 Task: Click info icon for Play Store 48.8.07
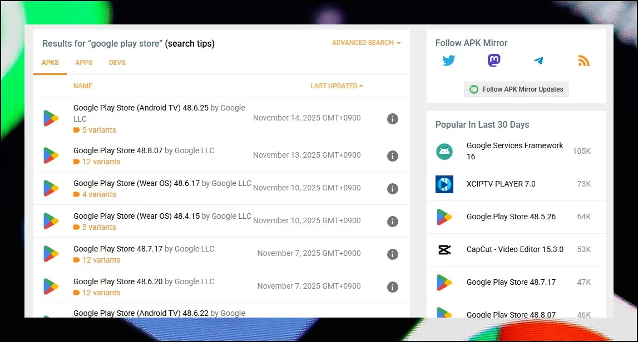click(393, 156)
